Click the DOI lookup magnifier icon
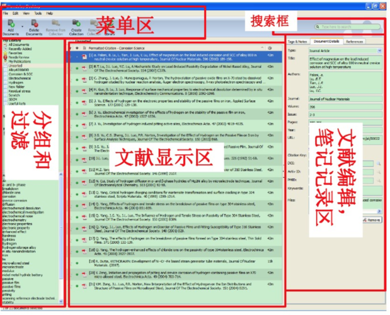The width and height of the screenshot is (390, 315). (379, 164)
